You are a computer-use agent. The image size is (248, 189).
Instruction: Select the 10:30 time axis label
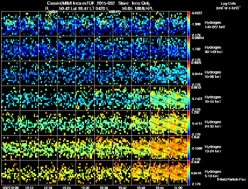coord(85,188)
